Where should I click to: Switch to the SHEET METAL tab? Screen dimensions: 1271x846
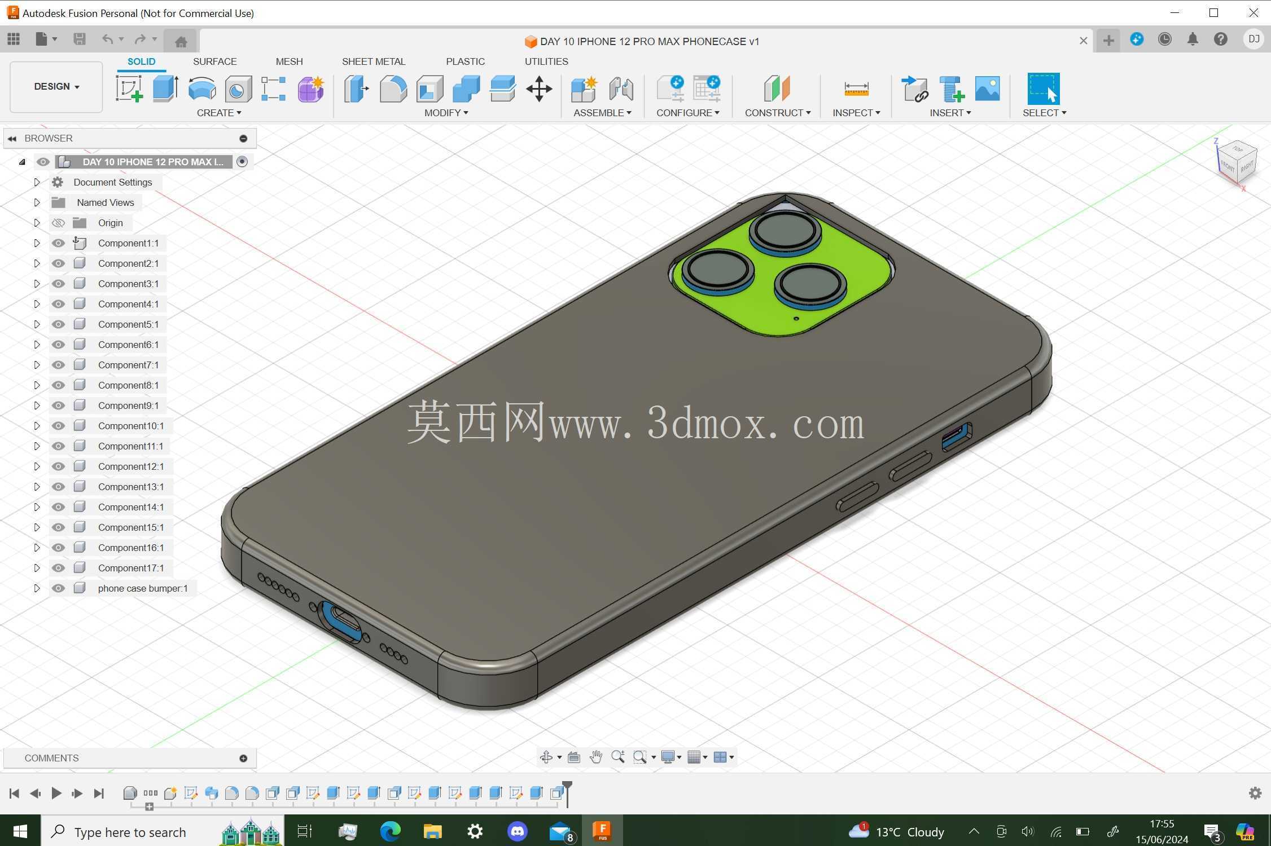point(374,61)
